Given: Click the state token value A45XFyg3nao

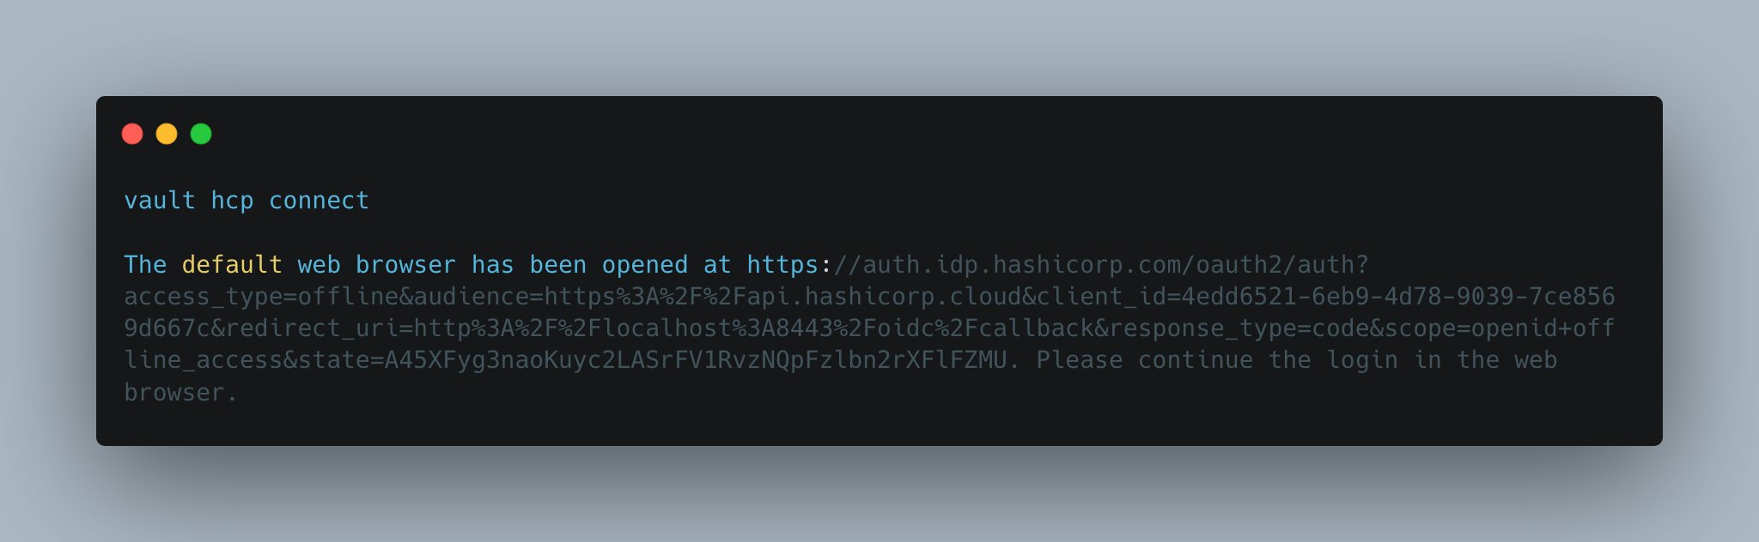Looking at the screenshot, I should pyautogui.click(x=696, y=360).
